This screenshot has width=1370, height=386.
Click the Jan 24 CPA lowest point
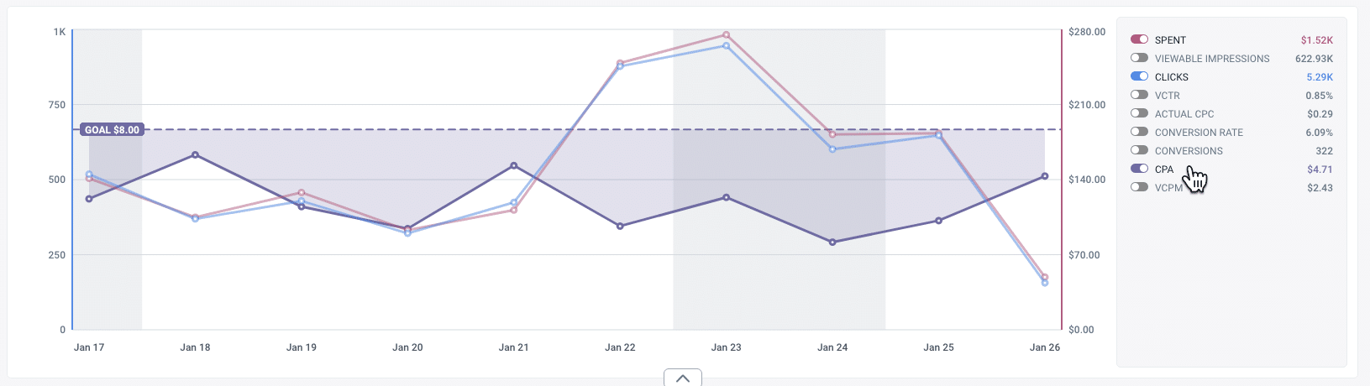tap(832, 243)
